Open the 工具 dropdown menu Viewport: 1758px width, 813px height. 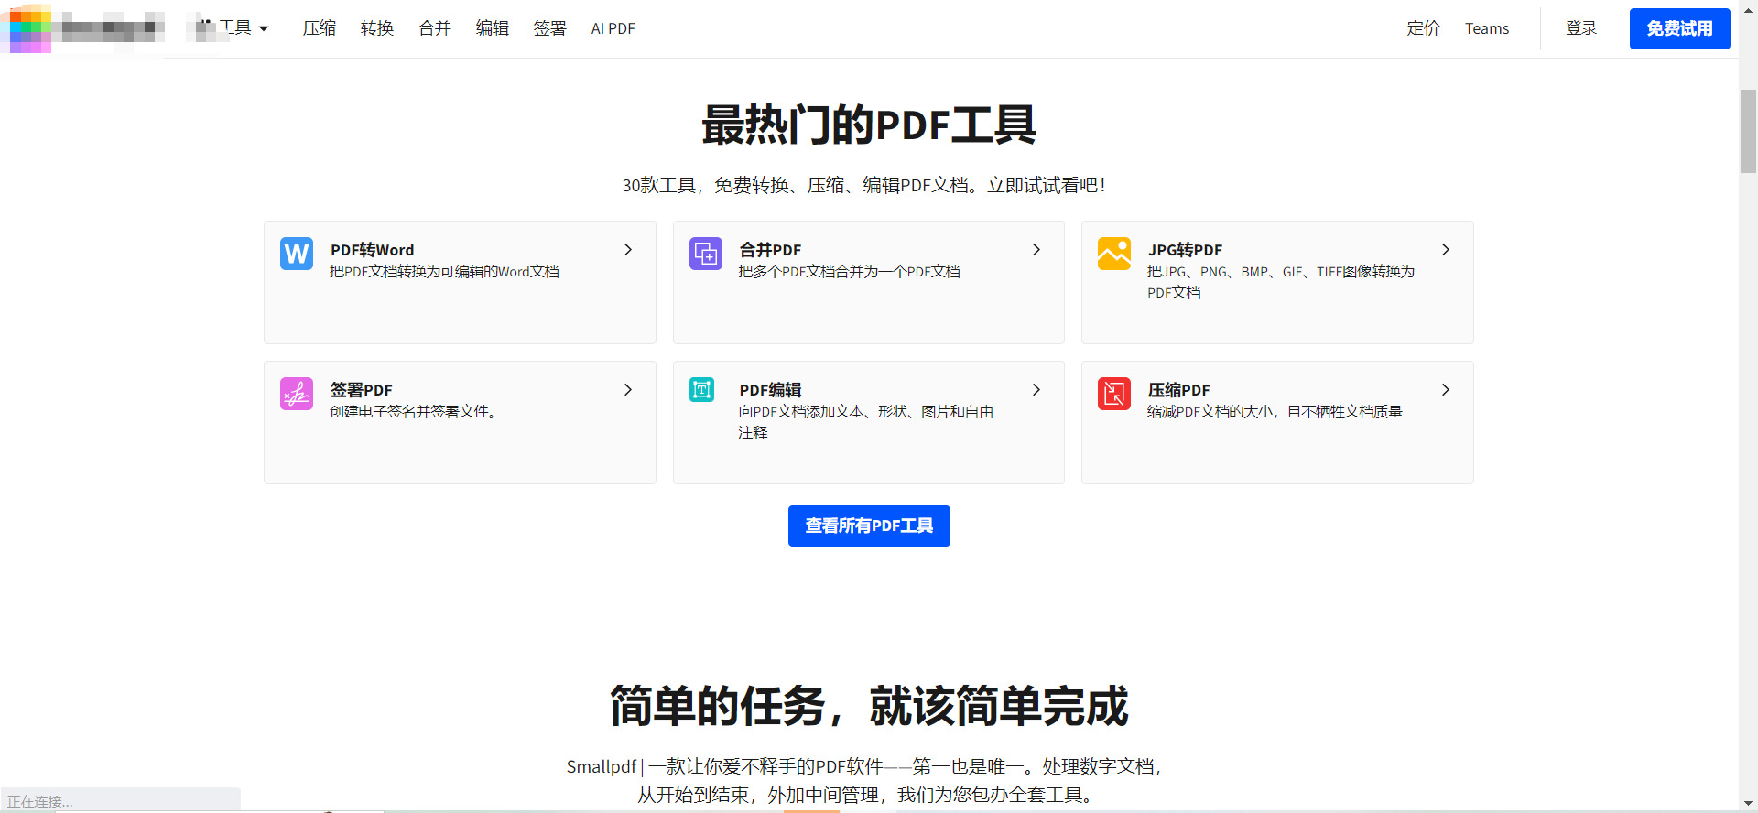pyautogui.click(x=233, y=28)
